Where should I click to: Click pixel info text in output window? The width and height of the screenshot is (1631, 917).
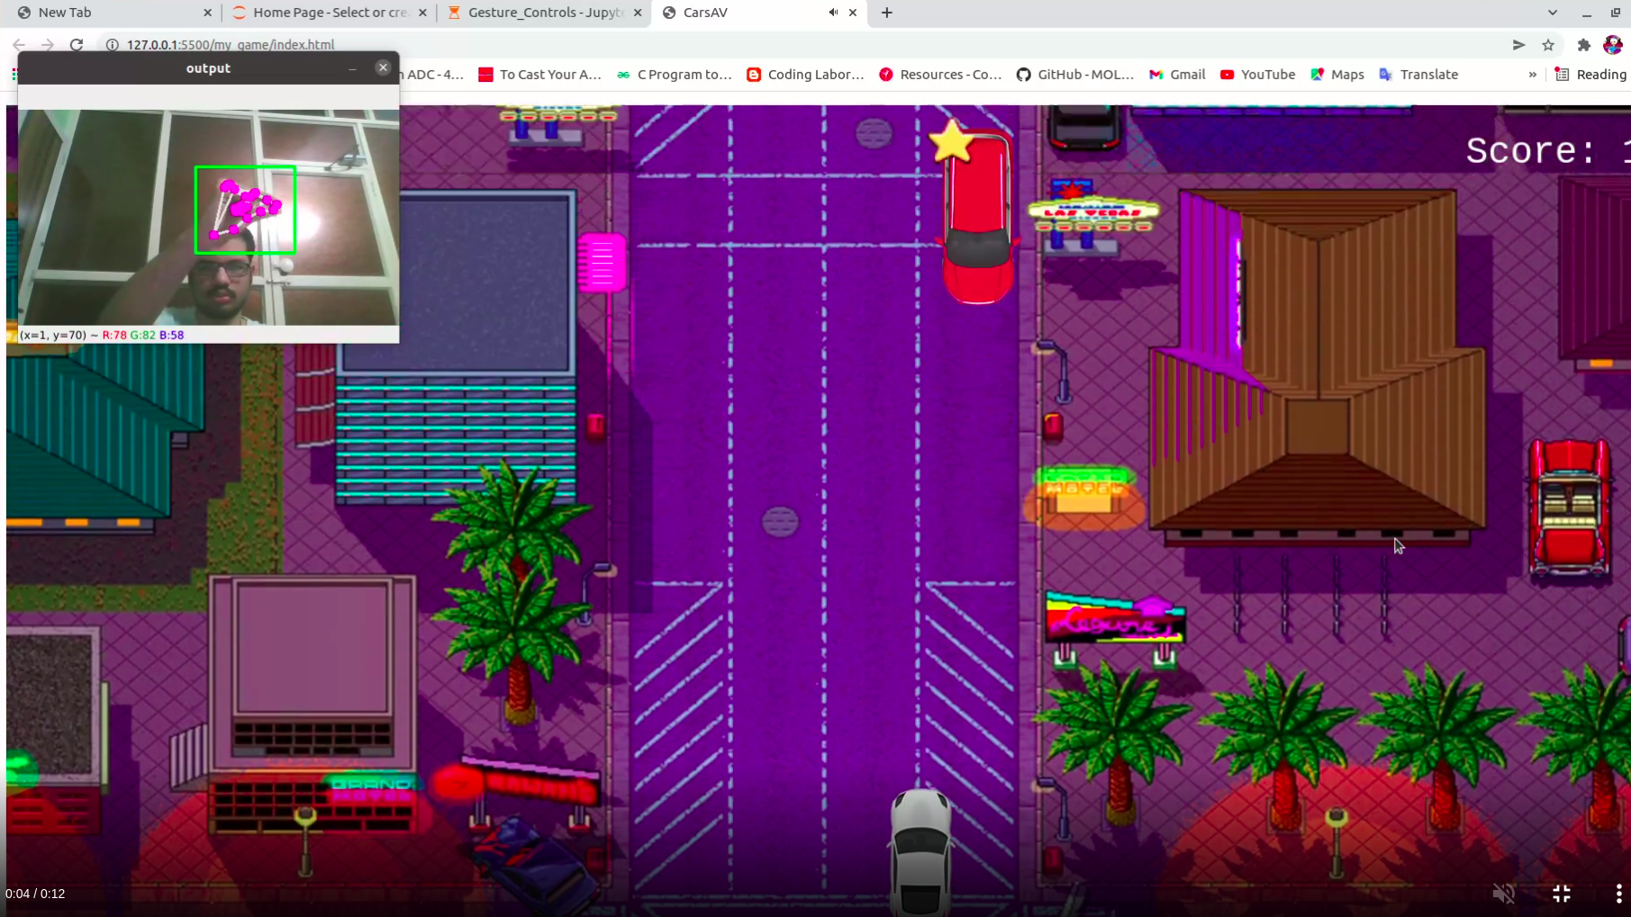[102, 335]
